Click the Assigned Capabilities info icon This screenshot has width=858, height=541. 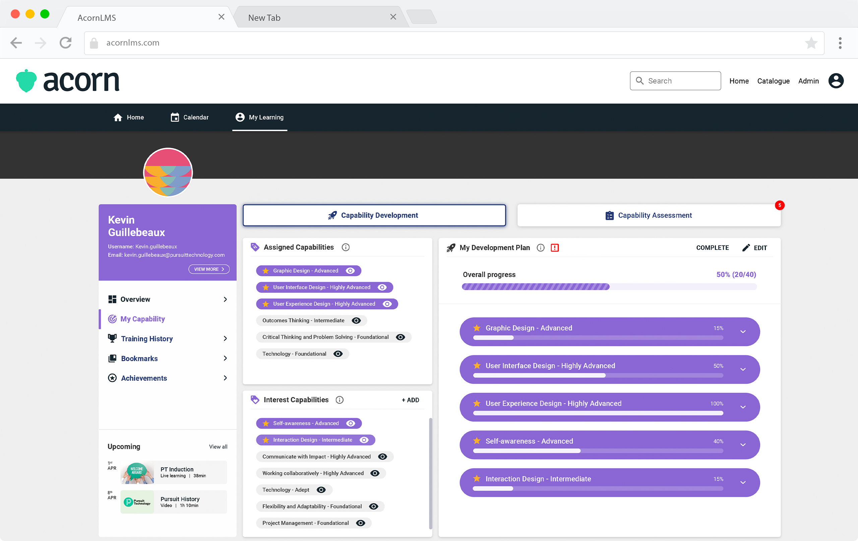click(x=345, y=247)
